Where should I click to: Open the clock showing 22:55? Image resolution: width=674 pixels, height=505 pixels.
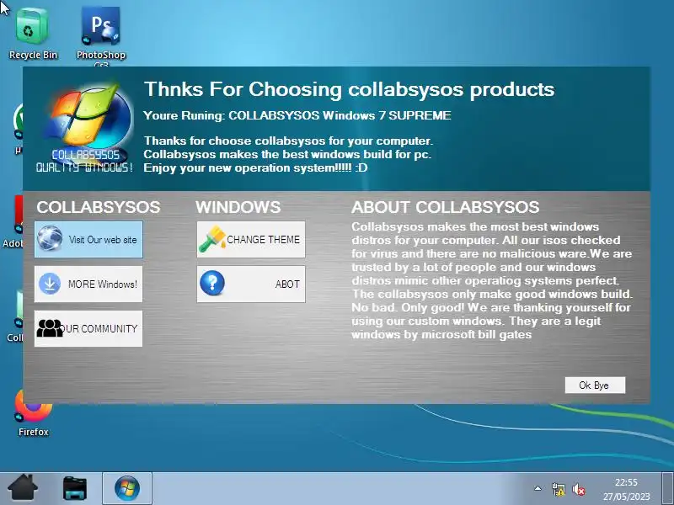point(626,489)
